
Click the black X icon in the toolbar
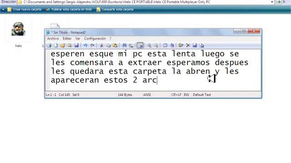pyautogui.click(x=188, y=45)
